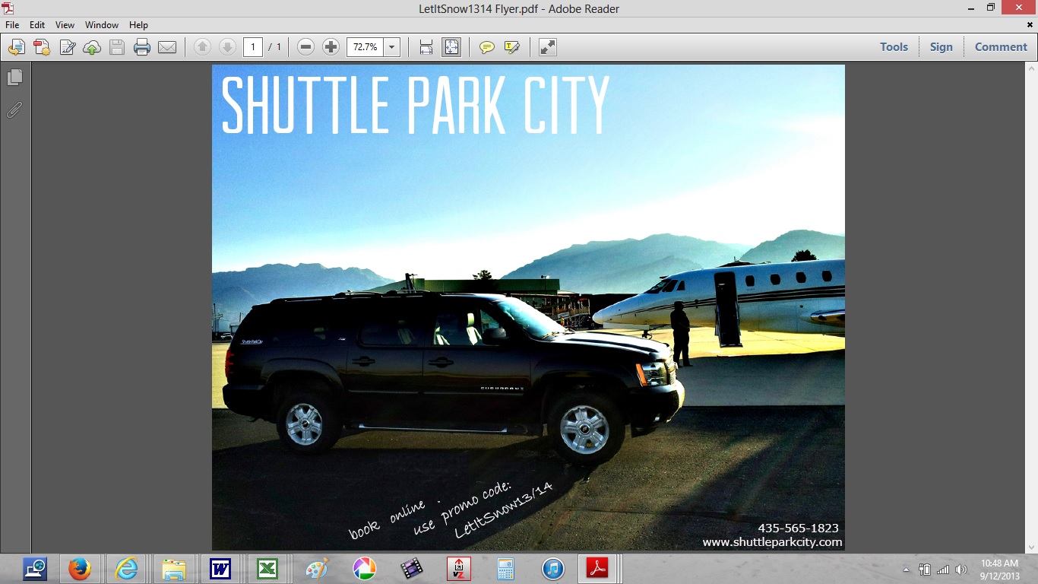Image resolution: width=1038 pixels, height=584 pixels.
Task: Open the Window menu
Action: (x=102, y=25)
